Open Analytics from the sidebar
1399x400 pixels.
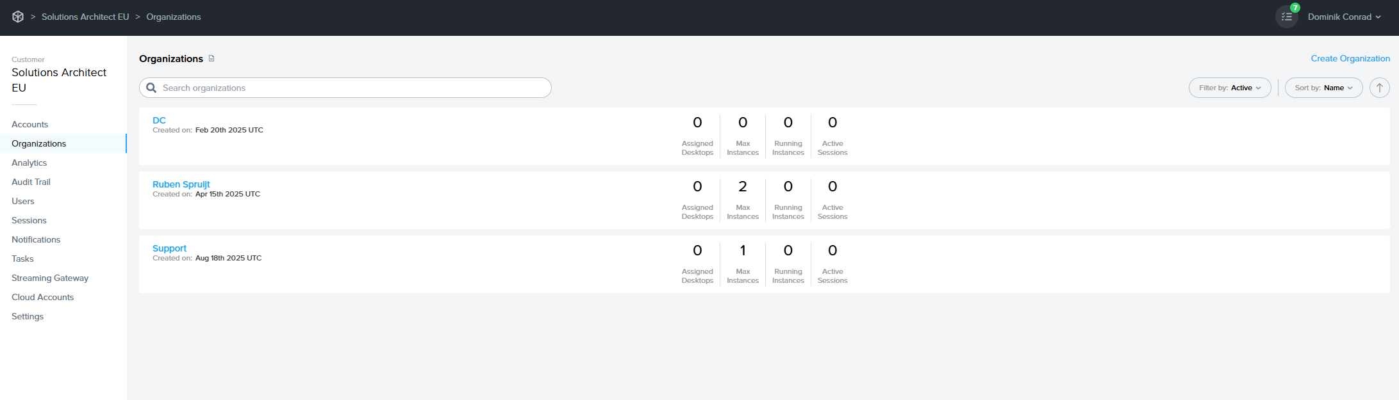tap(29, 163)
